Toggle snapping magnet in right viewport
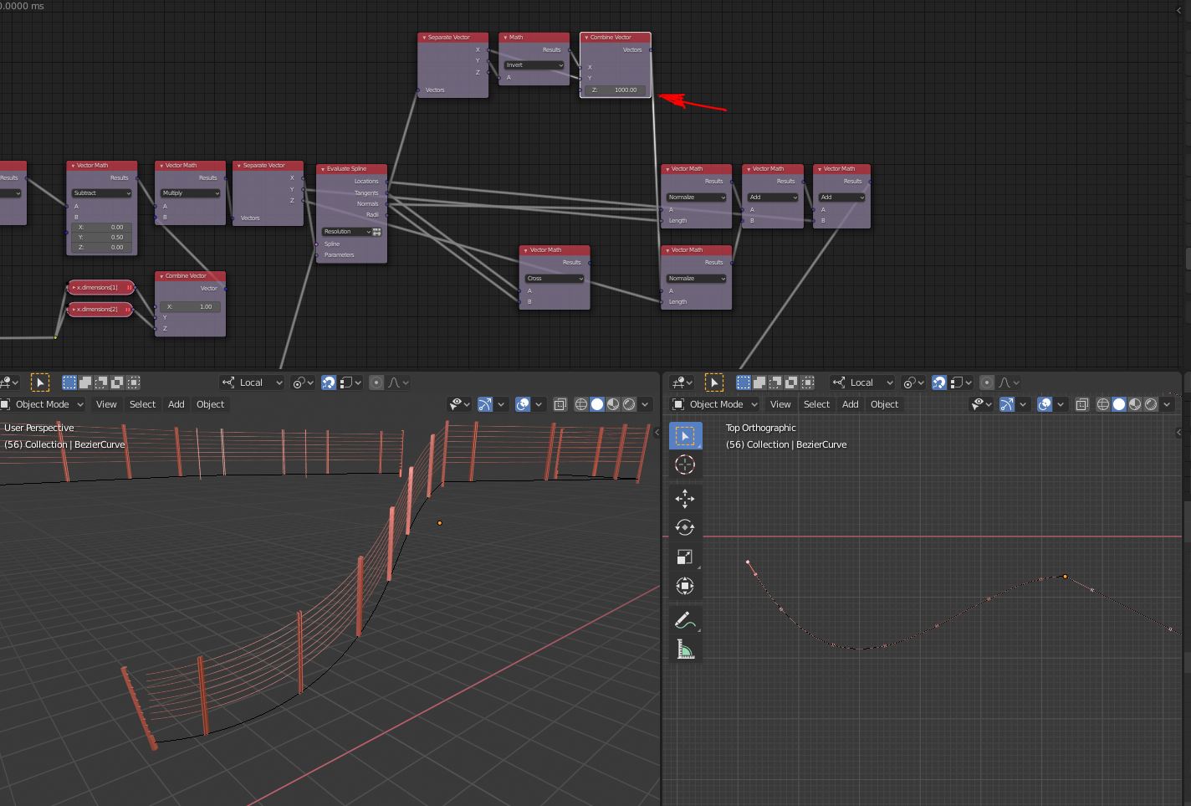The width and height of the screenshot is (1191, 806). pos(939,382)
